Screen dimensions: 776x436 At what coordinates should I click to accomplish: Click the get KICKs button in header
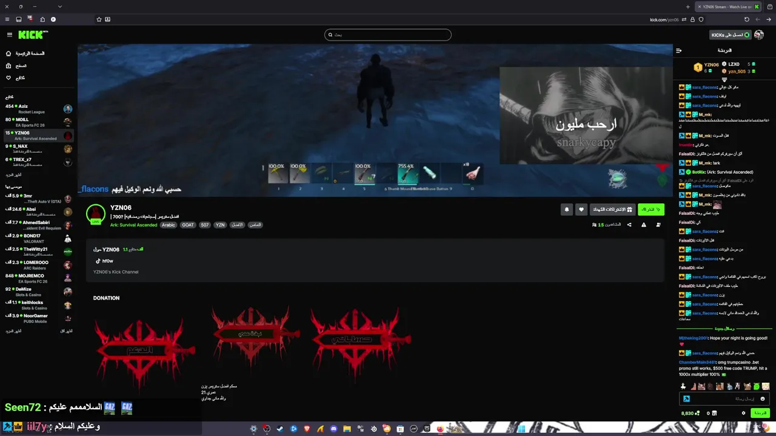point(731,35)
